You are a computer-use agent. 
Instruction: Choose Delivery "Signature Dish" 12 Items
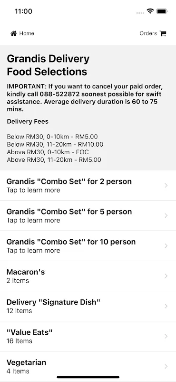pyautogui.click(x=88, y=306)
